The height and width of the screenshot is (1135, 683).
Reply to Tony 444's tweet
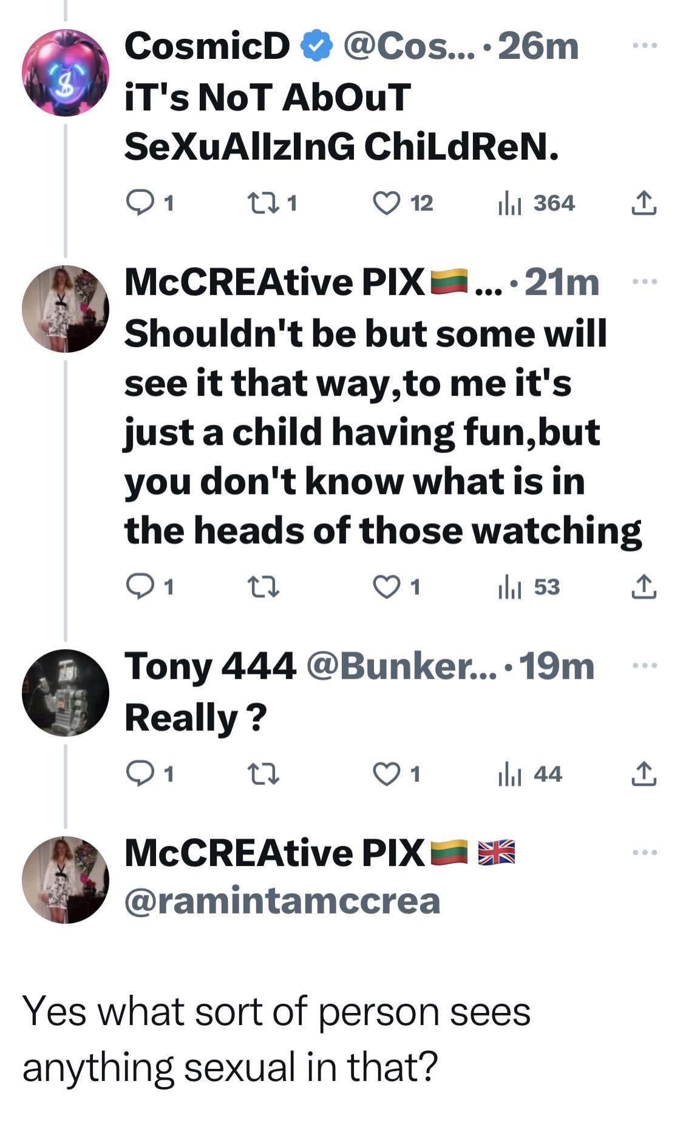point(140,774)
